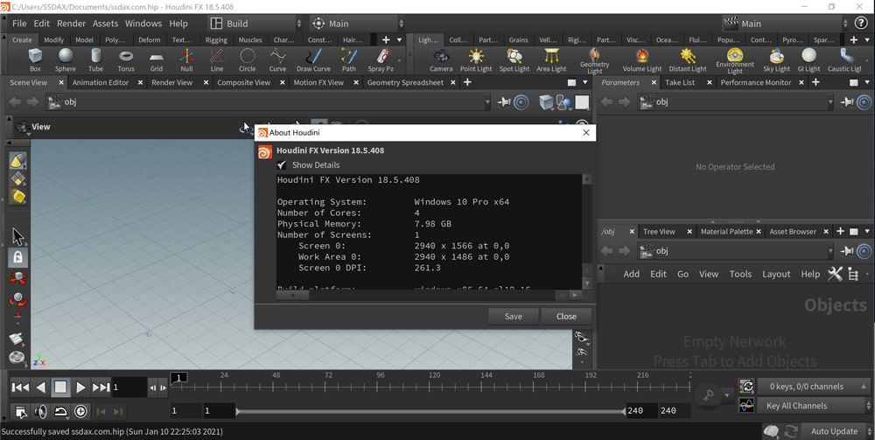This screenshot has width=875, height=440.
Task: Toggle the lock selection tool in viewport toolbar
Action: [x=17, y=257]
